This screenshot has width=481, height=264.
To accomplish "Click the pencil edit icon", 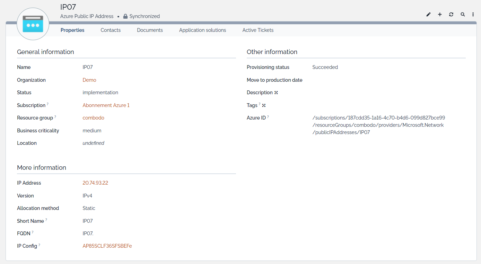I will (429, 15).
